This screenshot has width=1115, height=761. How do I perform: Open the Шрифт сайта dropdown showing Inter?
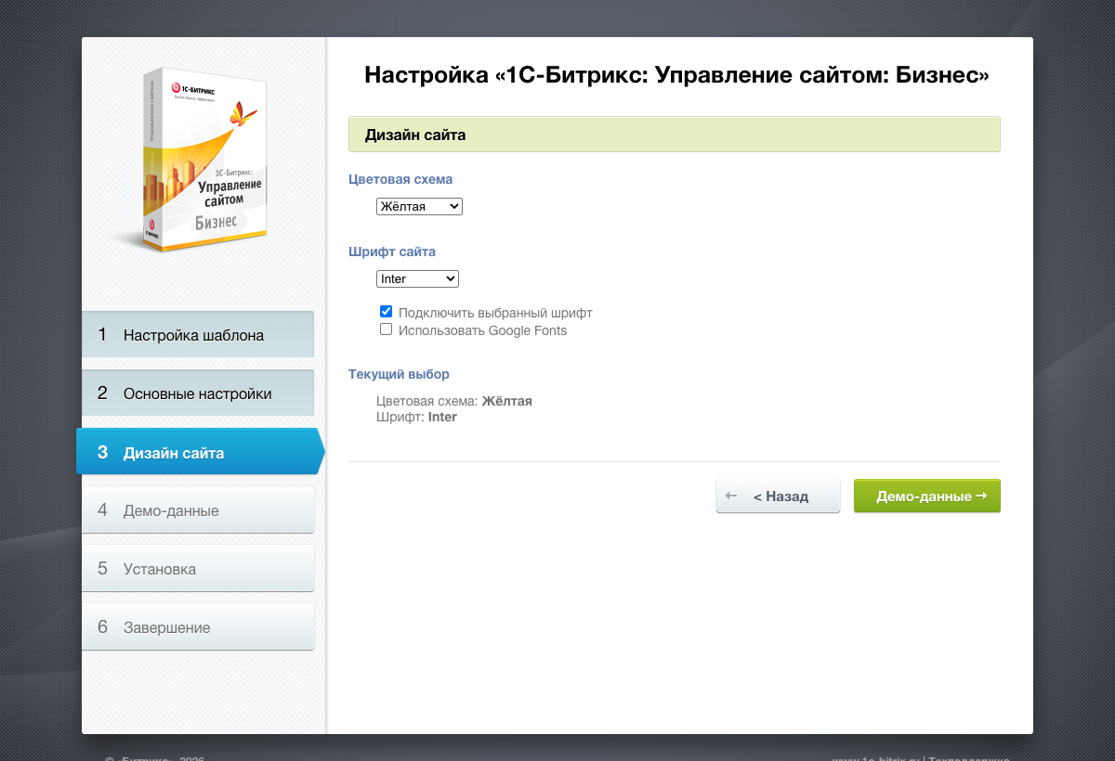point(417,278)
